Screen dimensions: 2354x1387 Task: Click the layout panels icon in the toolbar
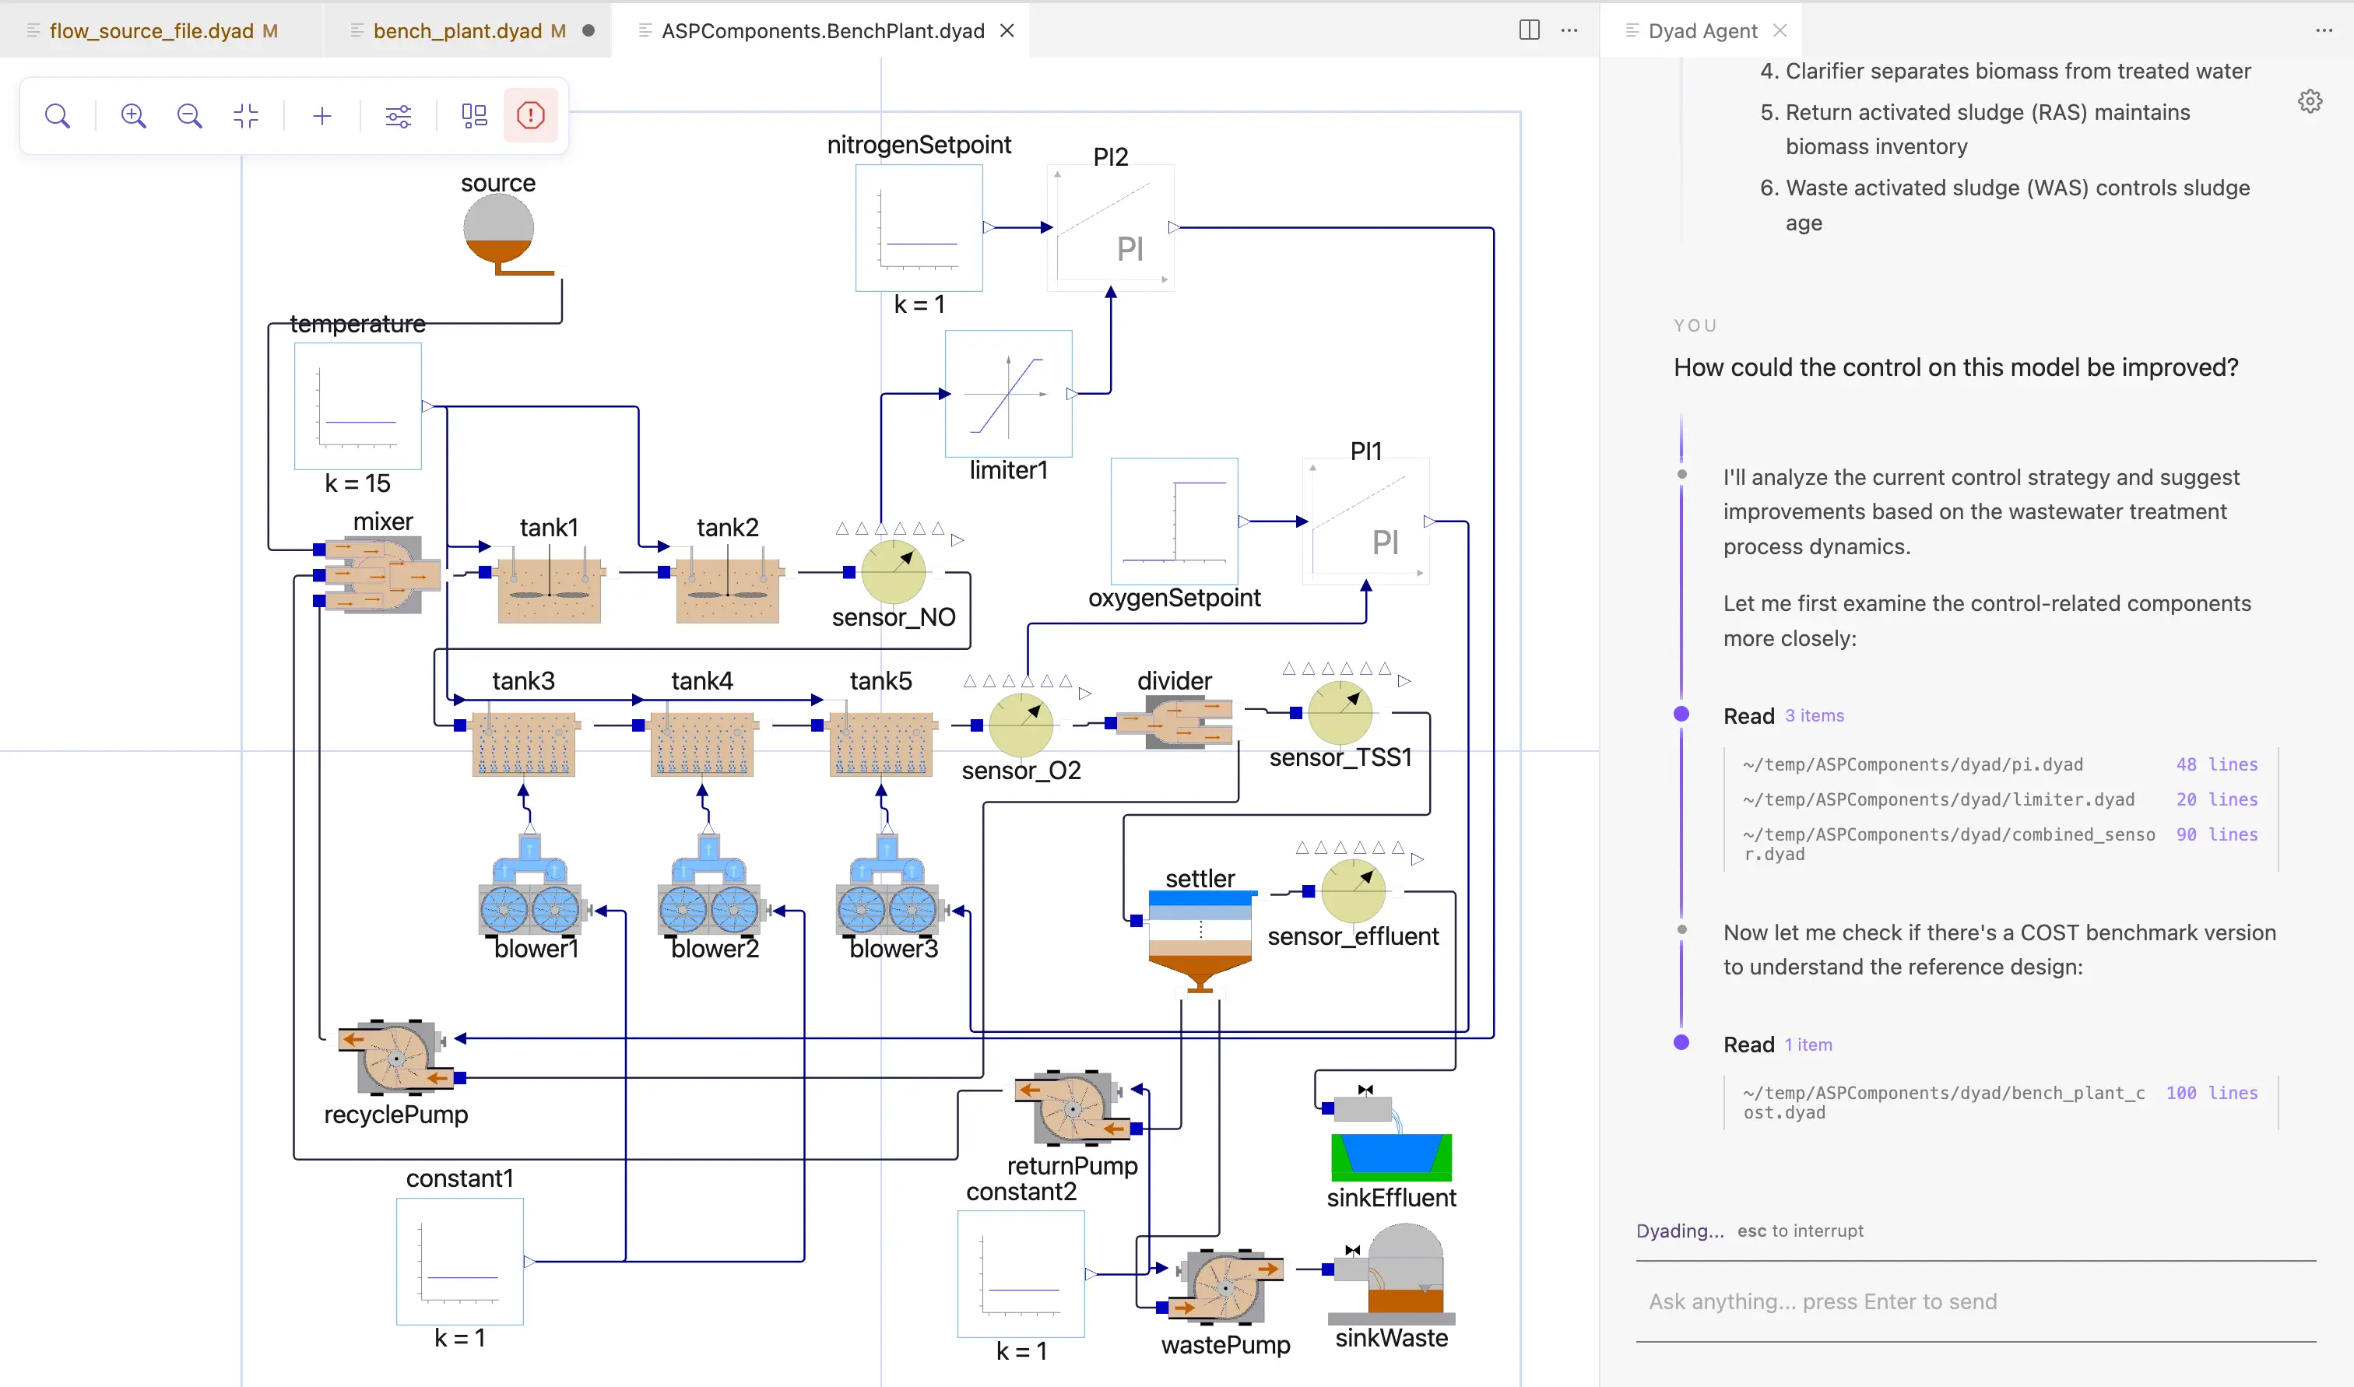pos(475,116)
